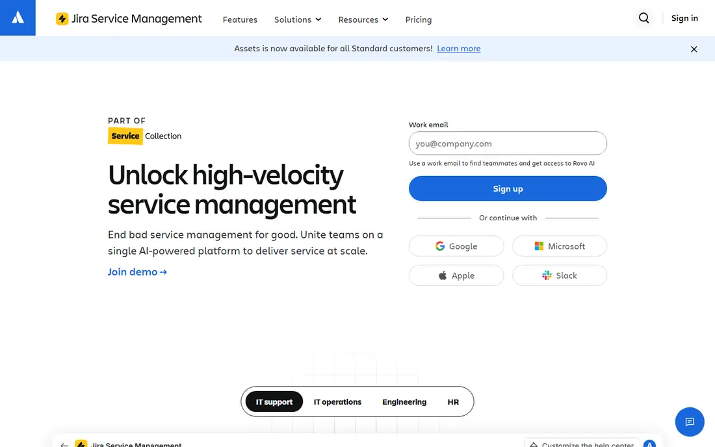715x447 pixels.
Task: Continue with Apple sign-up
Action: click(456, 275)
